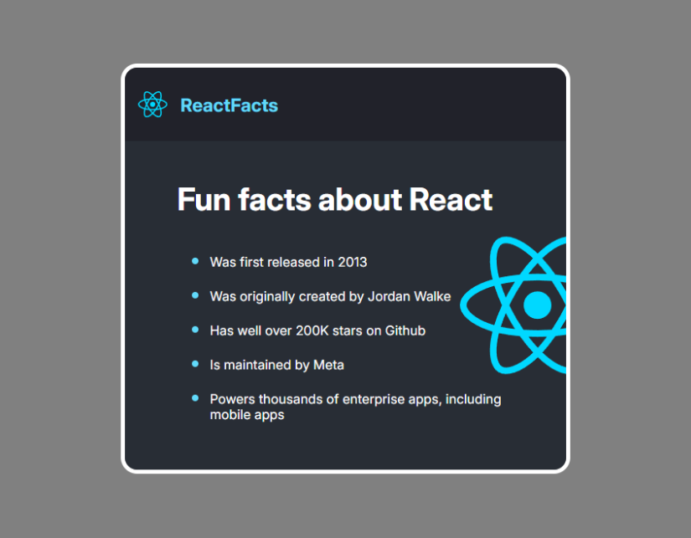Select the 'Fun facts about React' heading

[x=335, y=200]
